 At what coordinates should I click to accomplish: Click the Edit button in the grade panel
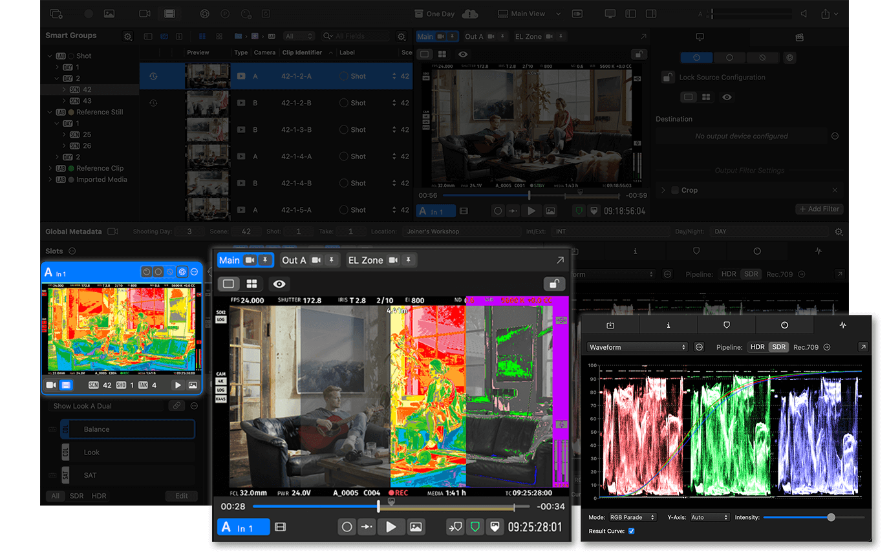182,495
